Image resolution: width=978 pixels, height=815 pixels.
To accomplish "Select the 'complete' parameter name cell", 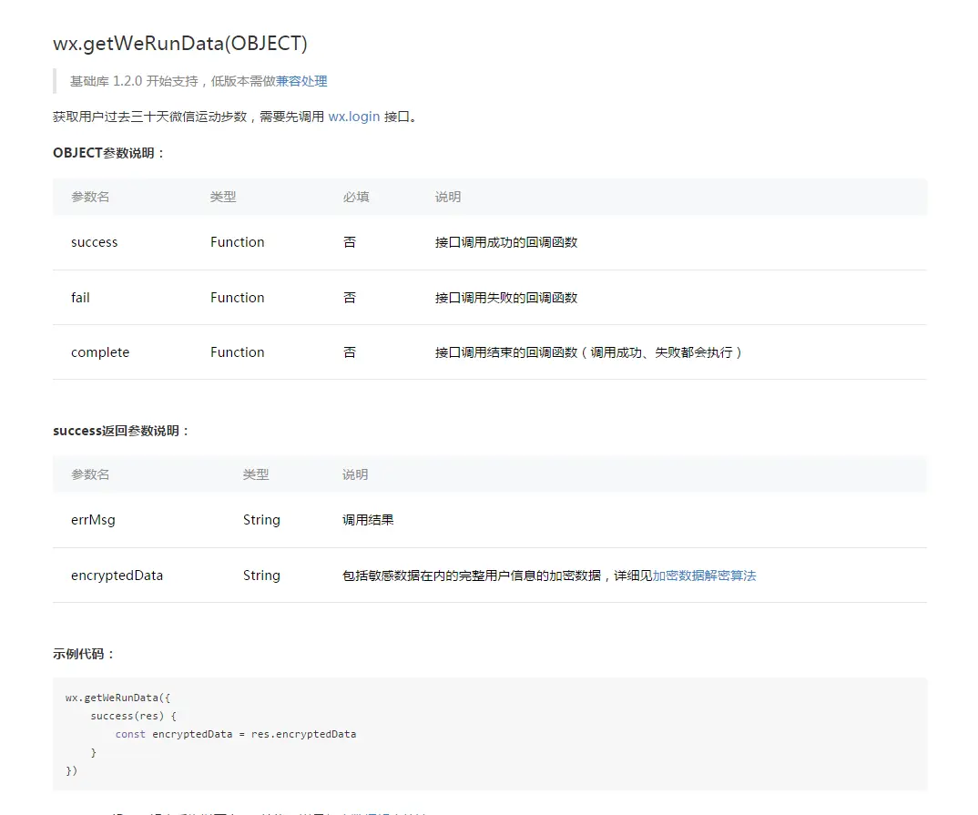I will coord(100,352).
